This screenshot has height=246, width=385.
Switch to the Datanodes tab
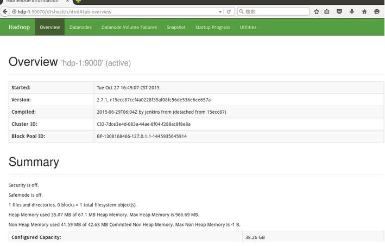pyautogui.click(x=80, y=27)
